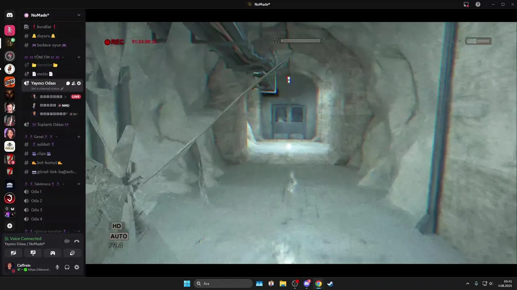Click the Windows Start button
This screenshot has width=517, height=290.
coord(187,284)
